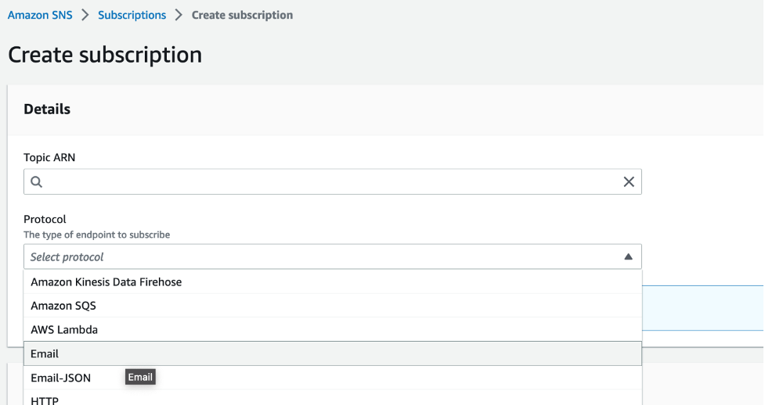Choose Amazon SQS protocol option

tap(332, 306)
